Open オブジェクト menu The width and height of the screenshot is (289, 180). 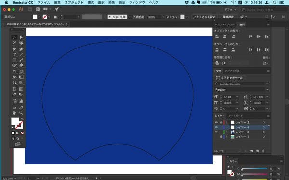(74, 2)
